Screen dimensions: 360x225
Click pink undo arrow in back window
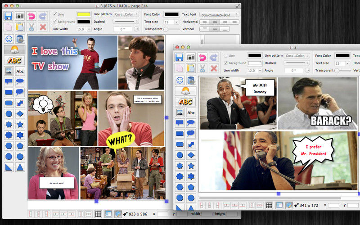pyautogui.click(x=31, y=16)
